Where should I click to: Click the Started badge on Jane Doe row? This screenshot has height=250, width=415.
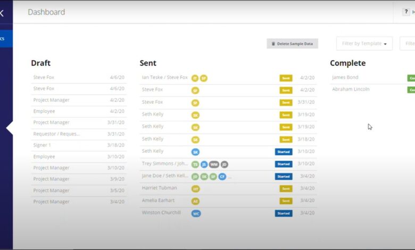284,177
